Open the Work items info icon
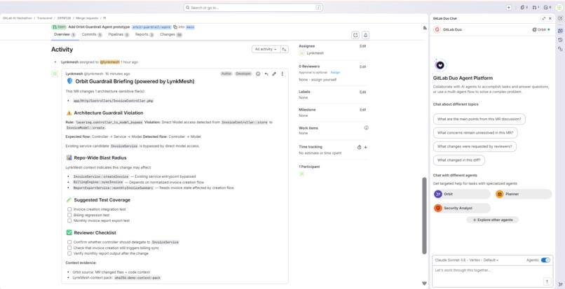 (x=366, y=128)
